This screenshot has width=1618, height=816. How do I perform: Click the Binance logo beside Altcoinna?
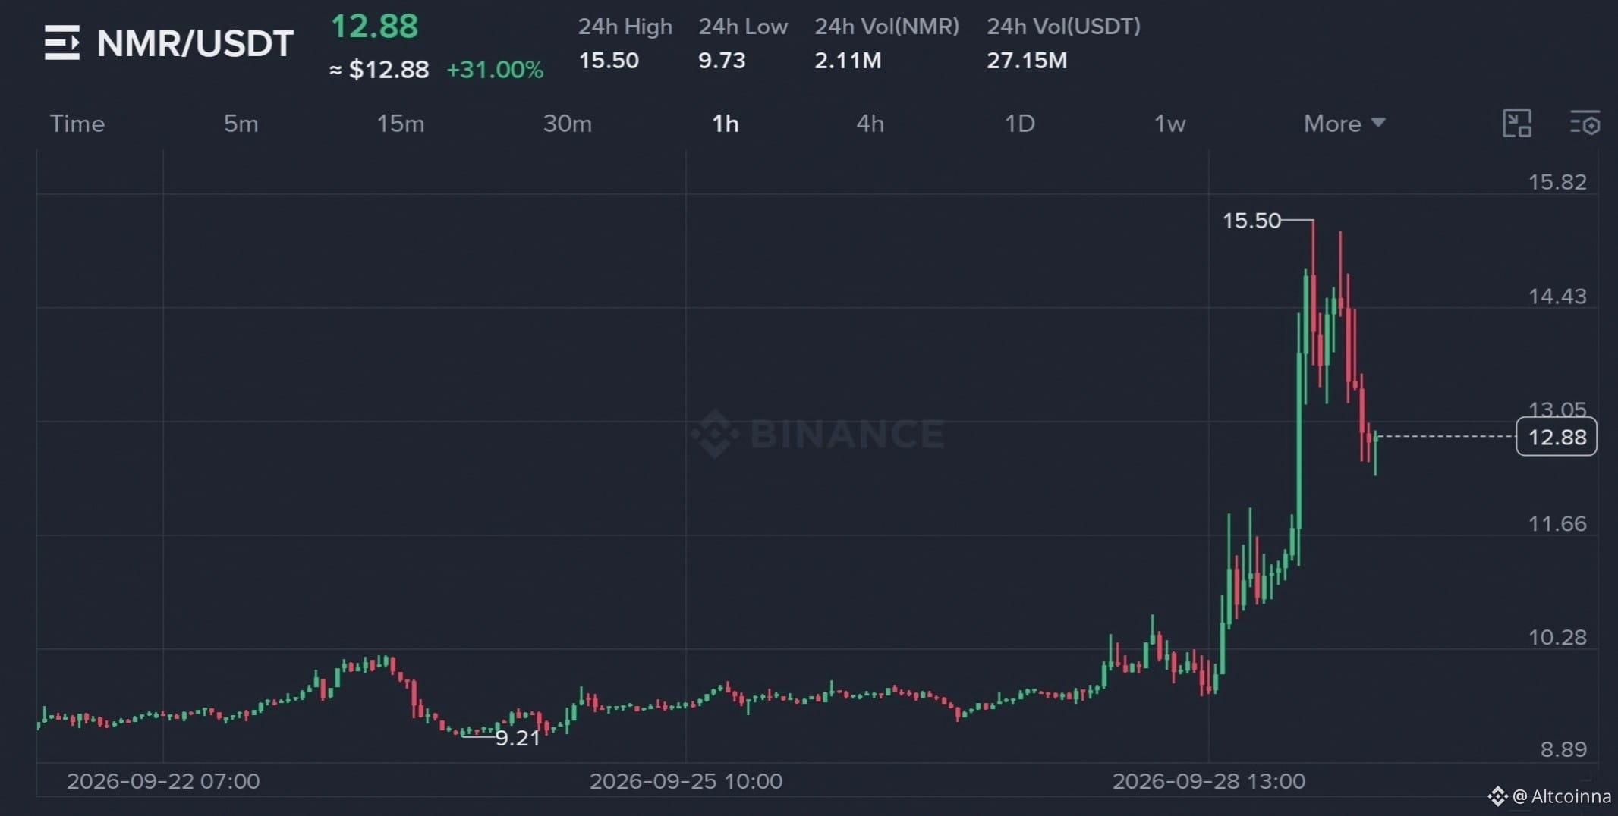coord(1497,796)
